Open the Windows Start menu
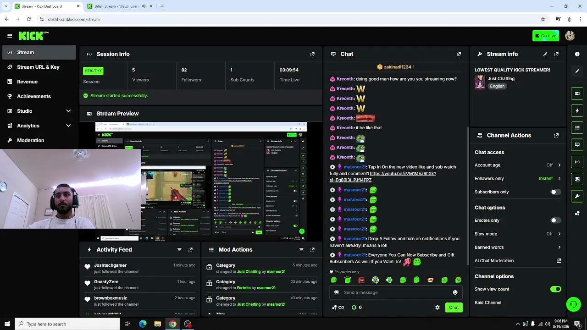Screen dimensions: 587x330 click(7, 324)
